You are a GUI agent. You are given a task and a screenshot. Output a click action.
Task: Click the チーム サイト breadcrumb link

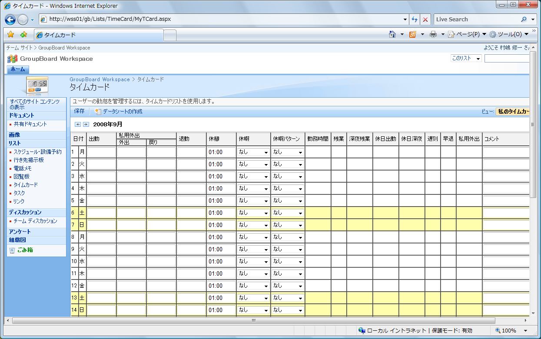(x=19, y=48)
